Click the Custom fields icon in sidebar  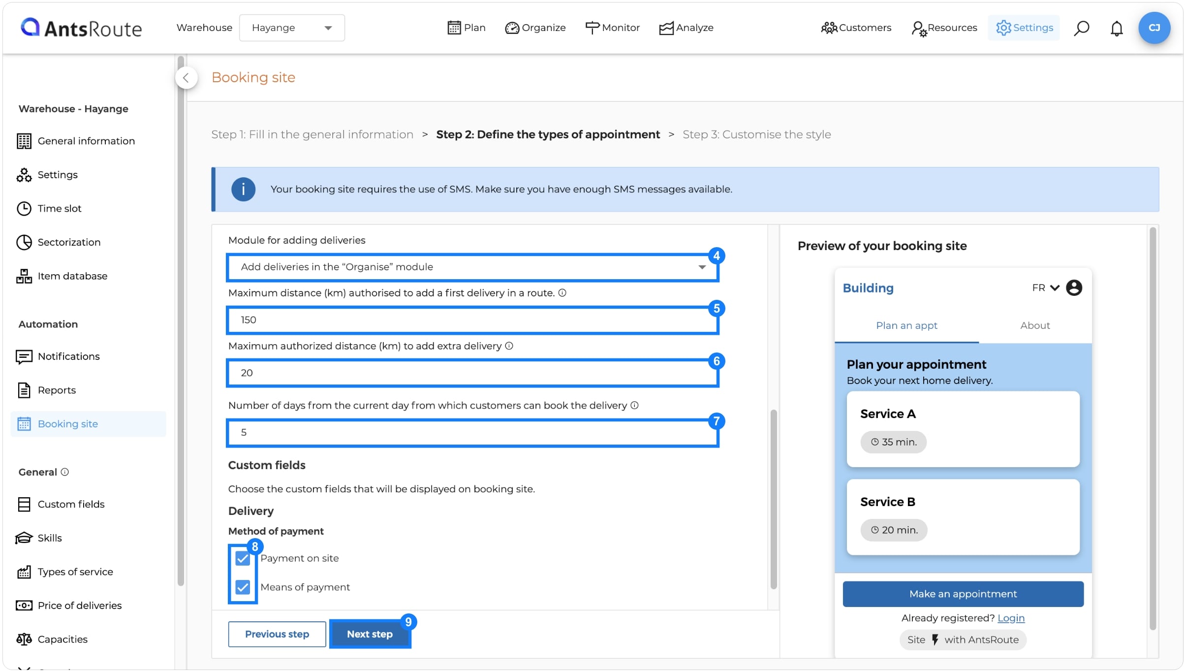(24, 504)
